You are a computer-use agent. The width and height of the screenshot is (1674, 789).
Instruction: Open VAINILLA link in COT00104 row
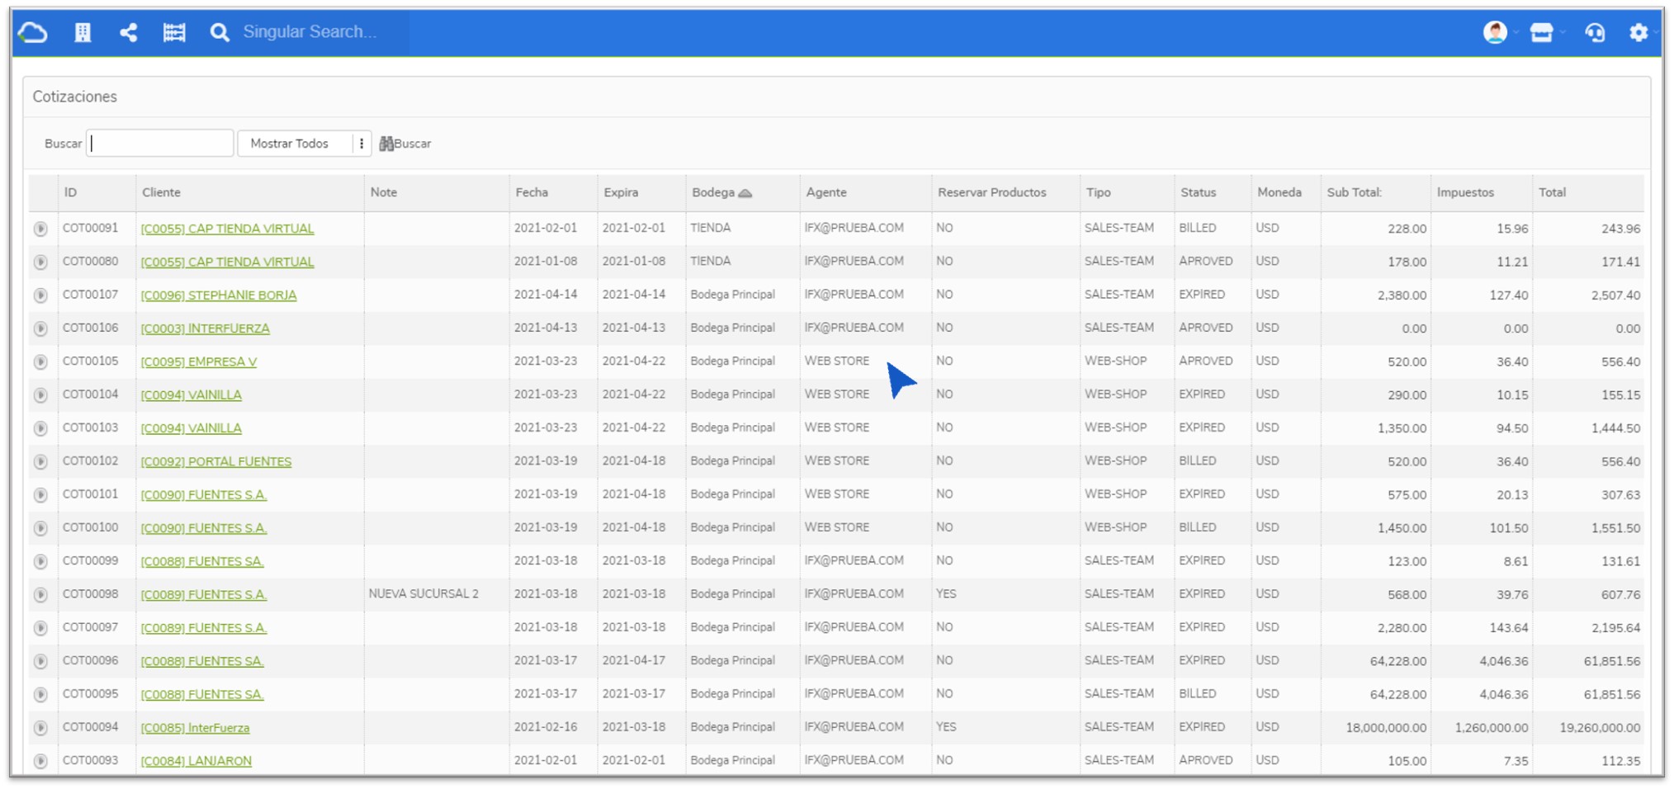point(191,394)
